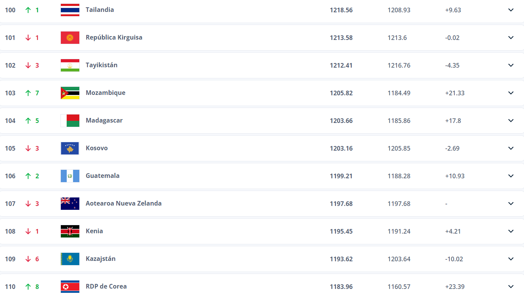
Task: Click the Kazakhstan flag icon
Action: tap(70, 259)
